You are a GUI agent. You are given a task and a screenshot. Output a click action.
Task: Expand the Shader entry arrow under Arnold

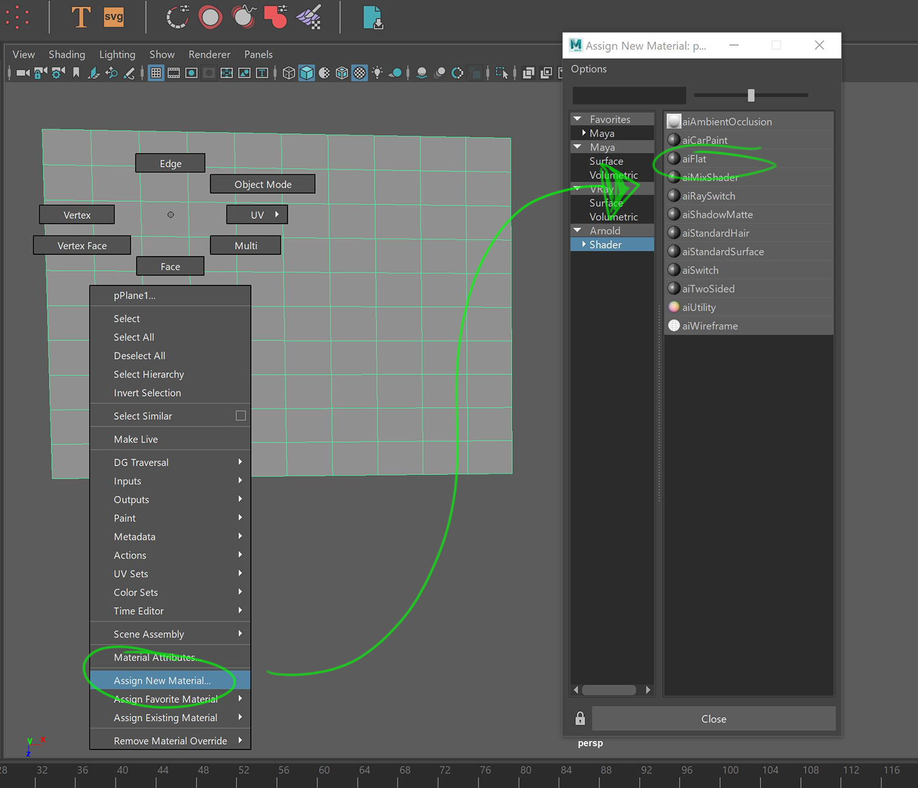[x=584, y=245]
